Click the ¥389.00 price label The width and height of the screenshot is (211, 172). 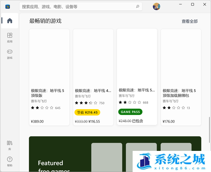[x=37, y=122]
